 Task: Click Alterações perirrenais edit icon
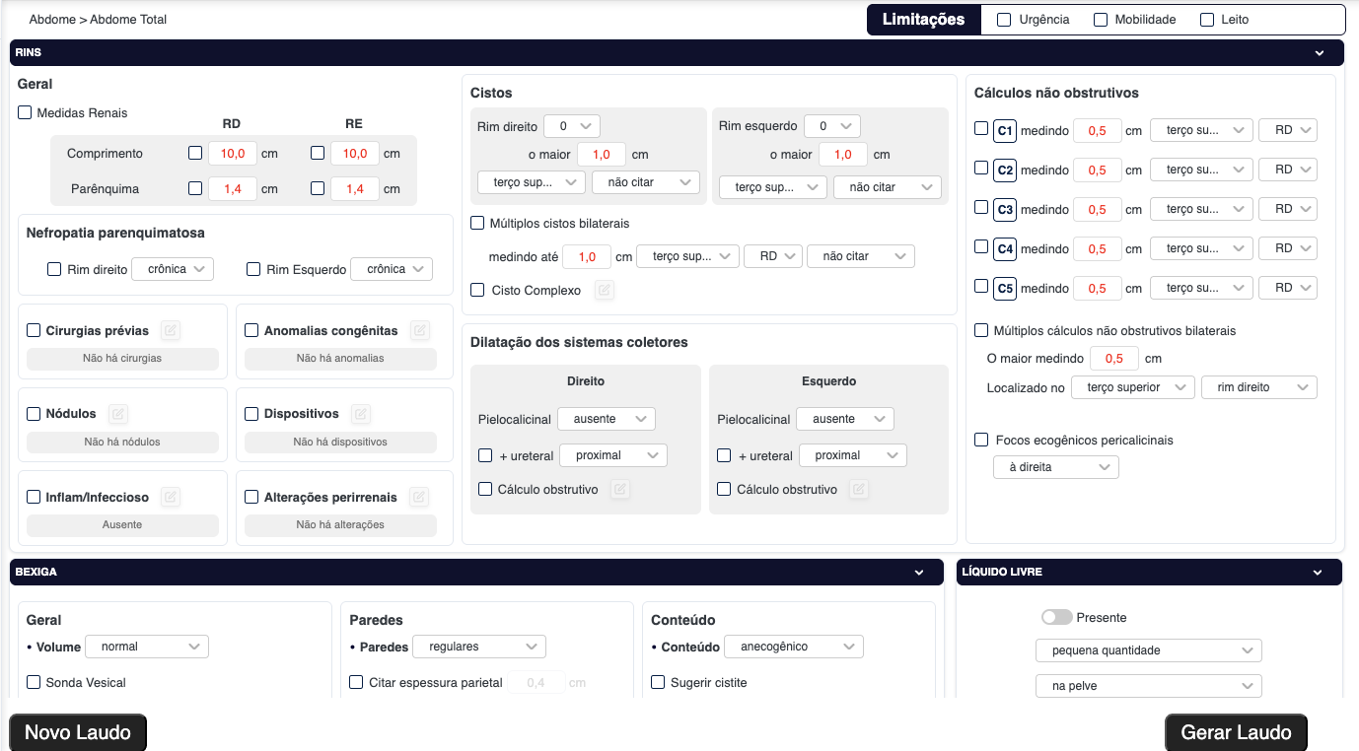click(419, 498)
